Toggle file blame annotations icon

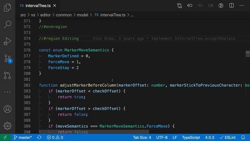[221, 5]
